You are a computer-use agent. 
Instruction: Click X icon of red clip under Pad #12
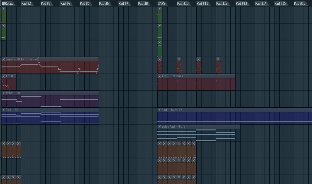pos(218,59)
